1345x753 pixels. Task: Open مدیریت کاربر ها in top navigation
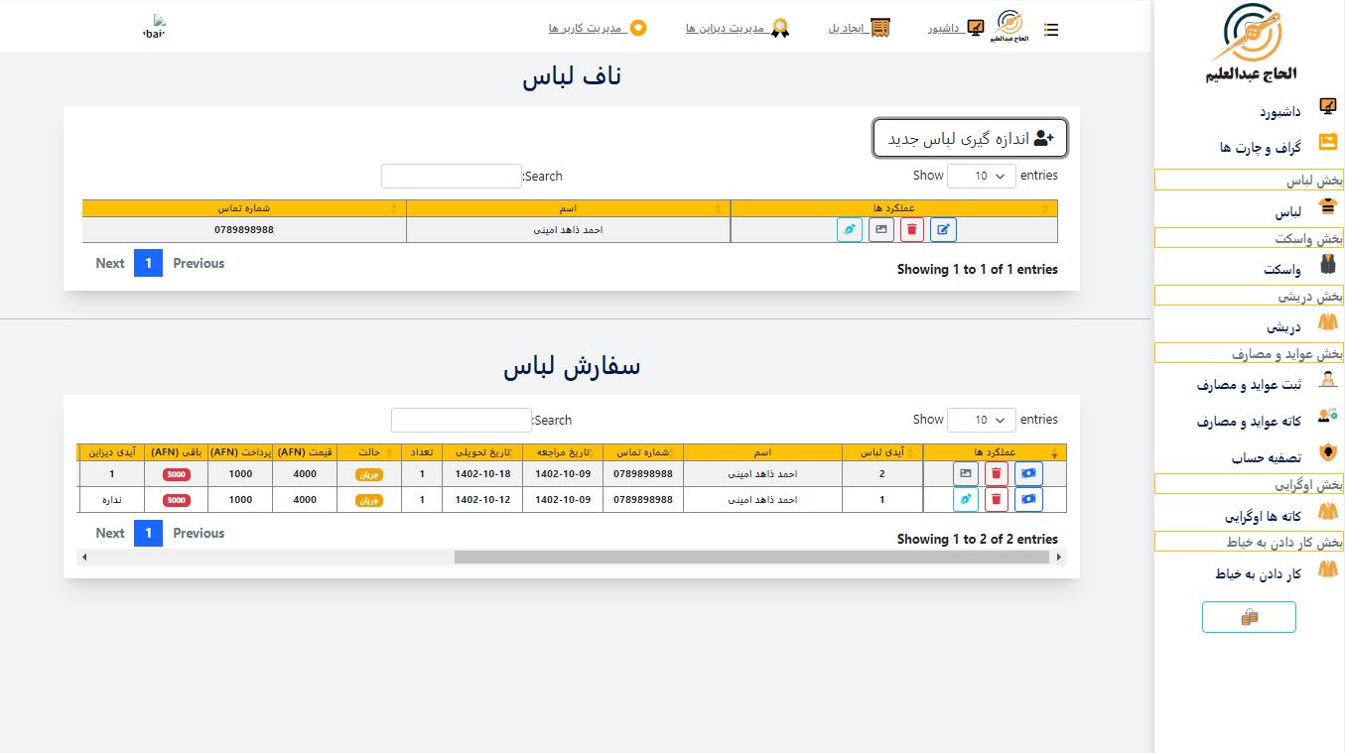586,28
